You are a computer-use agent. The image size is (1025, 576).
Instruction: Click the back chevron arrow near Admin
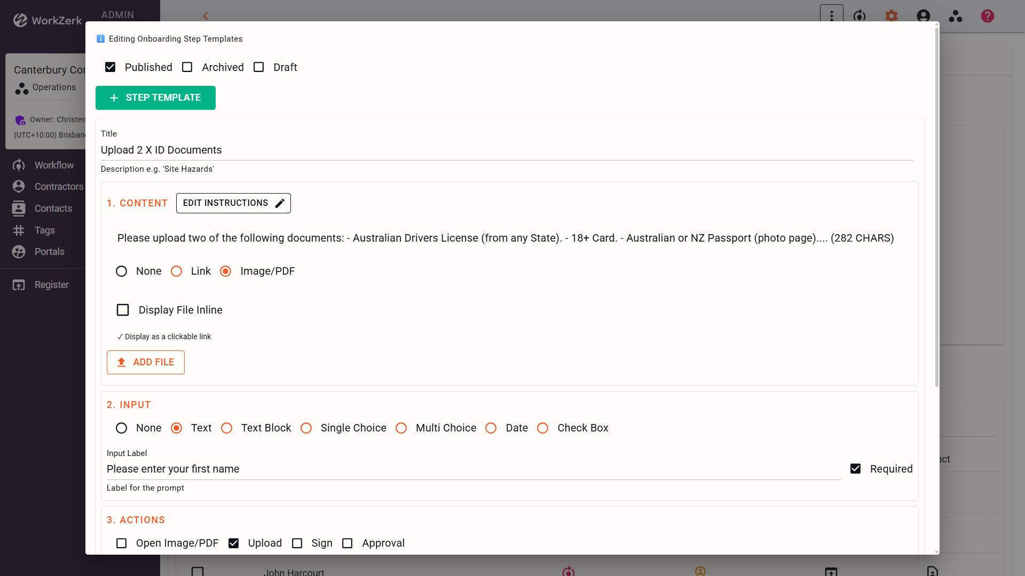click(x=206, y=16)
